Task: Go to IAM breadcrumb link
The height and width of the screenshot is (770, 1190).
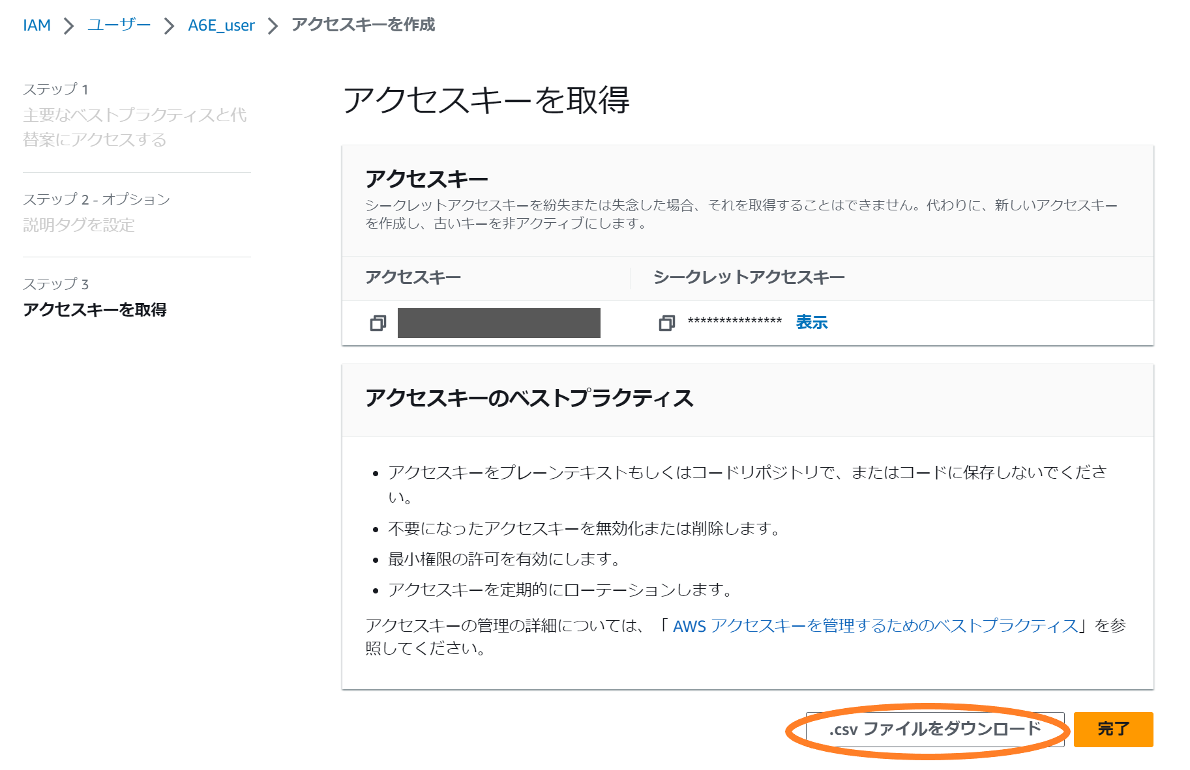Action: coord(37,25)
